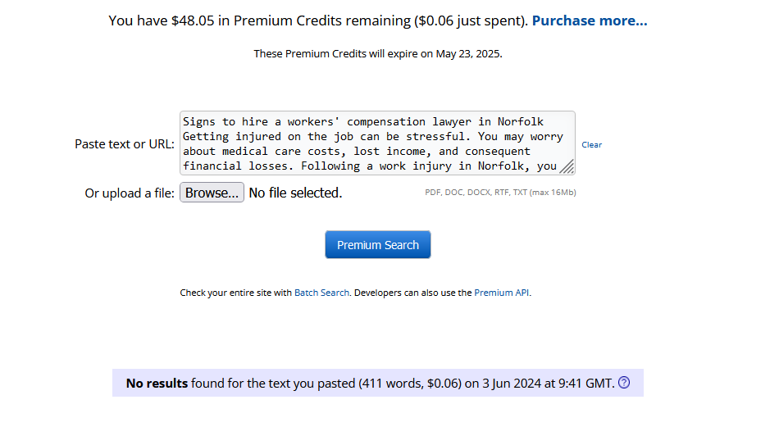Clear the pasted text with Clear link

[592, 145]
